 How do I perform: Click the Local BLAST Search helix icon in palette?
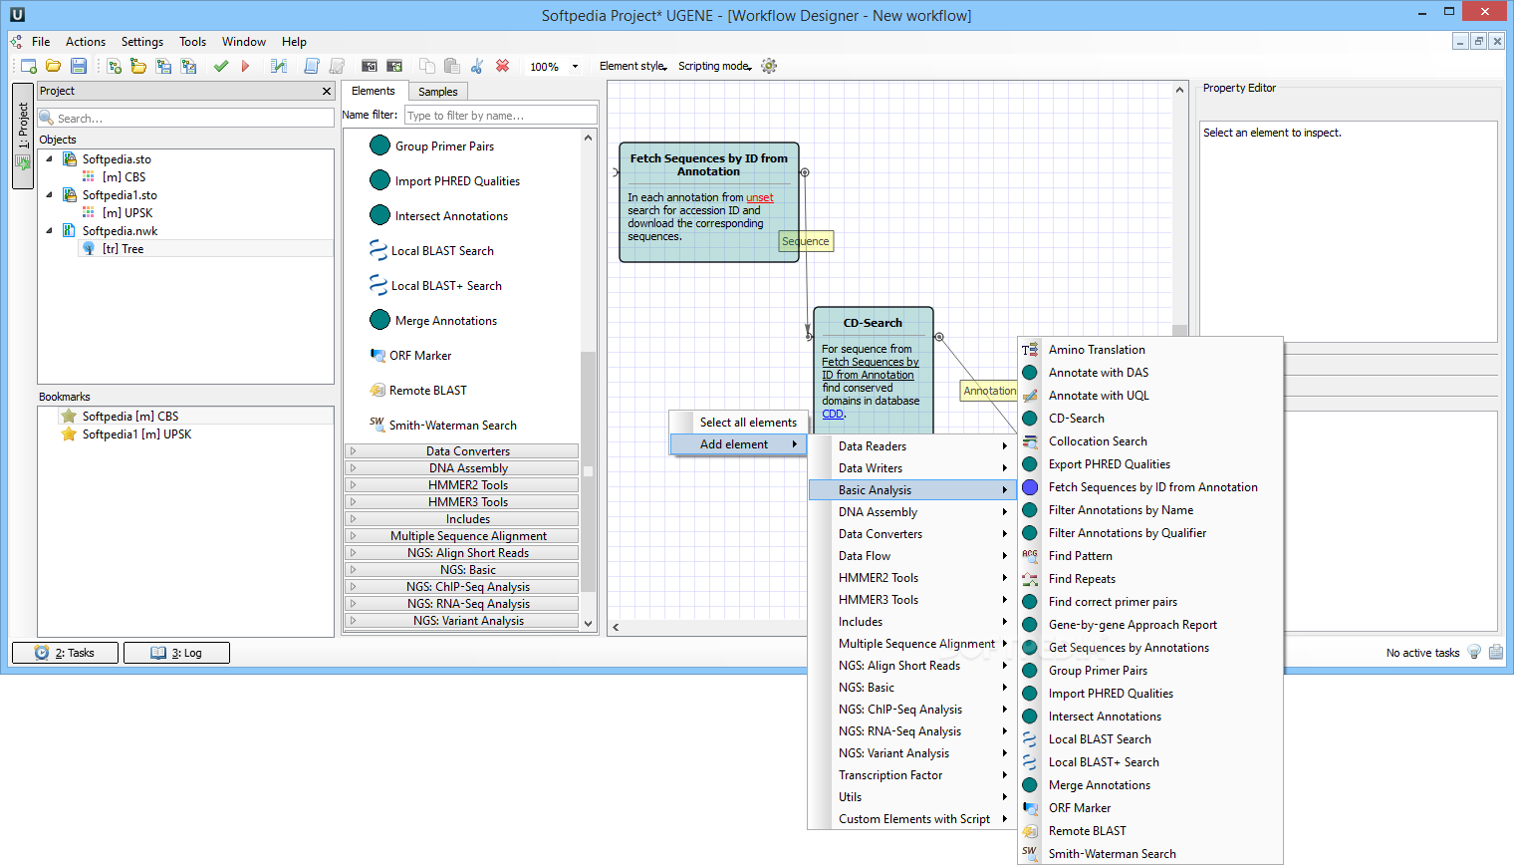click(378, 250)
